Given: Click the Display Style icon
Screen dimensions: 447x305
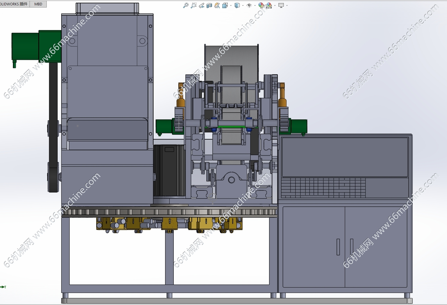Looking at the screenshot, I should [237, 5].
